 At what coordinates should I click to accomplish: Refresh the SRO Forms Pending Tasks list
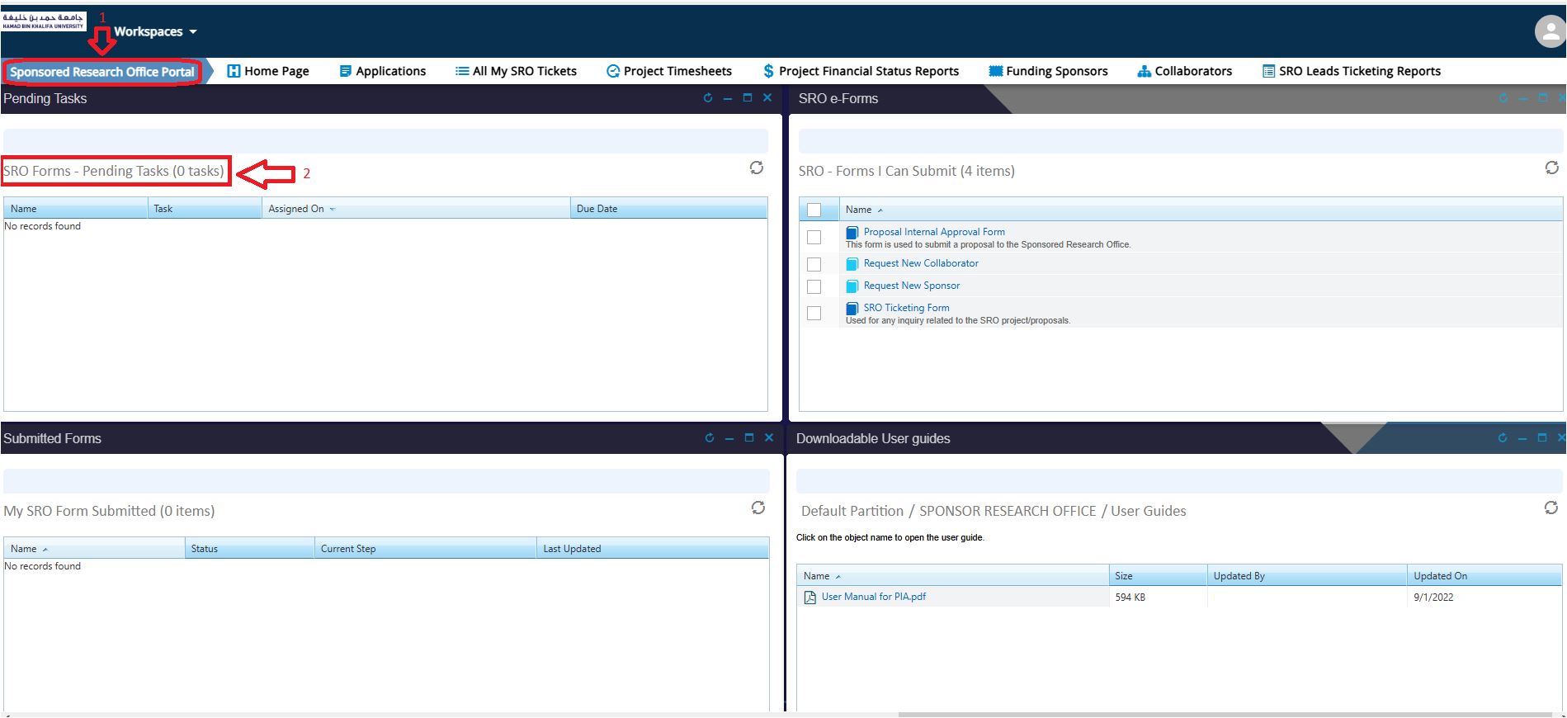pyautogui.click(x=756, y=168)
